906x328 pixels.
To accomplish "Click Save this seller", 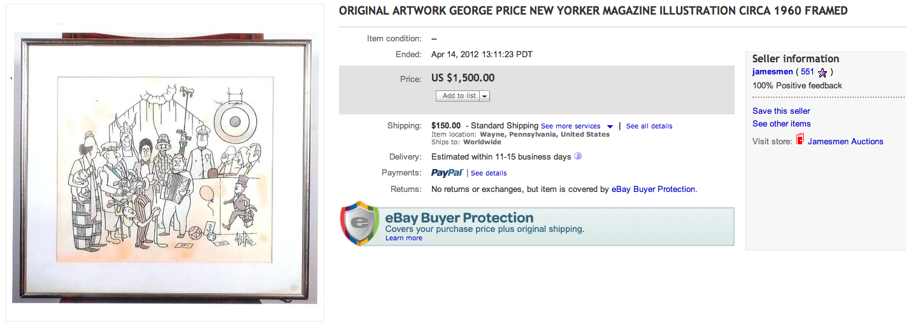I will point(781,111).
